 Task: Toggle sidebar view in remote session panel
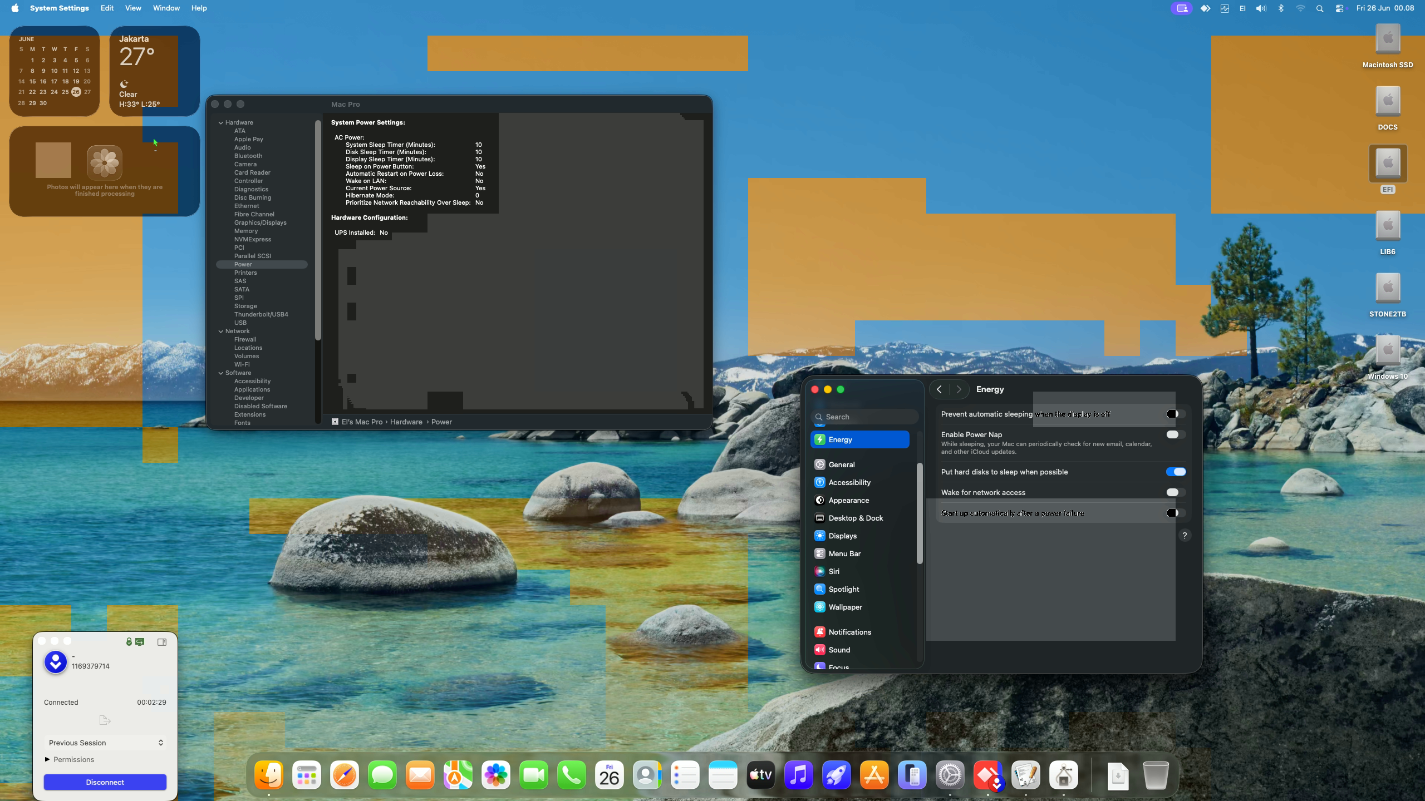coord(162,642)
